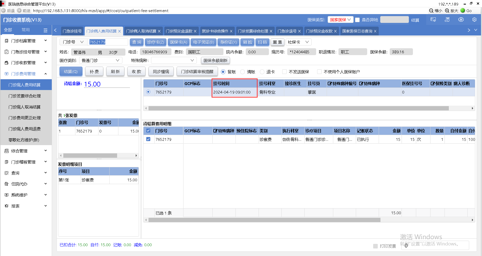Click the 门诊号 search input field
The width and height of the screenshot is (482, 256).
pos(108,42)
